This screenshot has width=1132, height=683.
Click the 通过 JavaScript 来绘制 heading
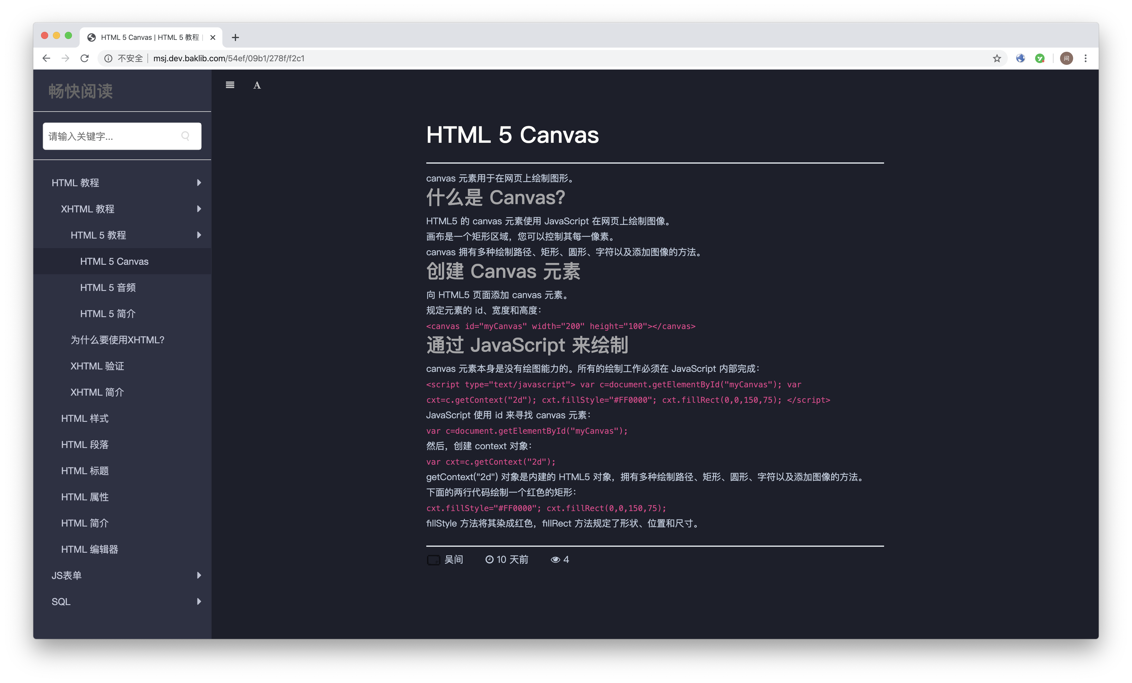[x=527, y=345]
